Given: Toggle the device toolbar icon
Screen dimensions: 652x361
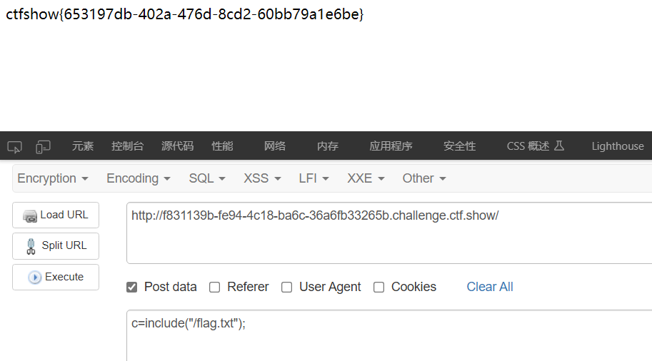Looking at the screenshot, I should 43,147.
